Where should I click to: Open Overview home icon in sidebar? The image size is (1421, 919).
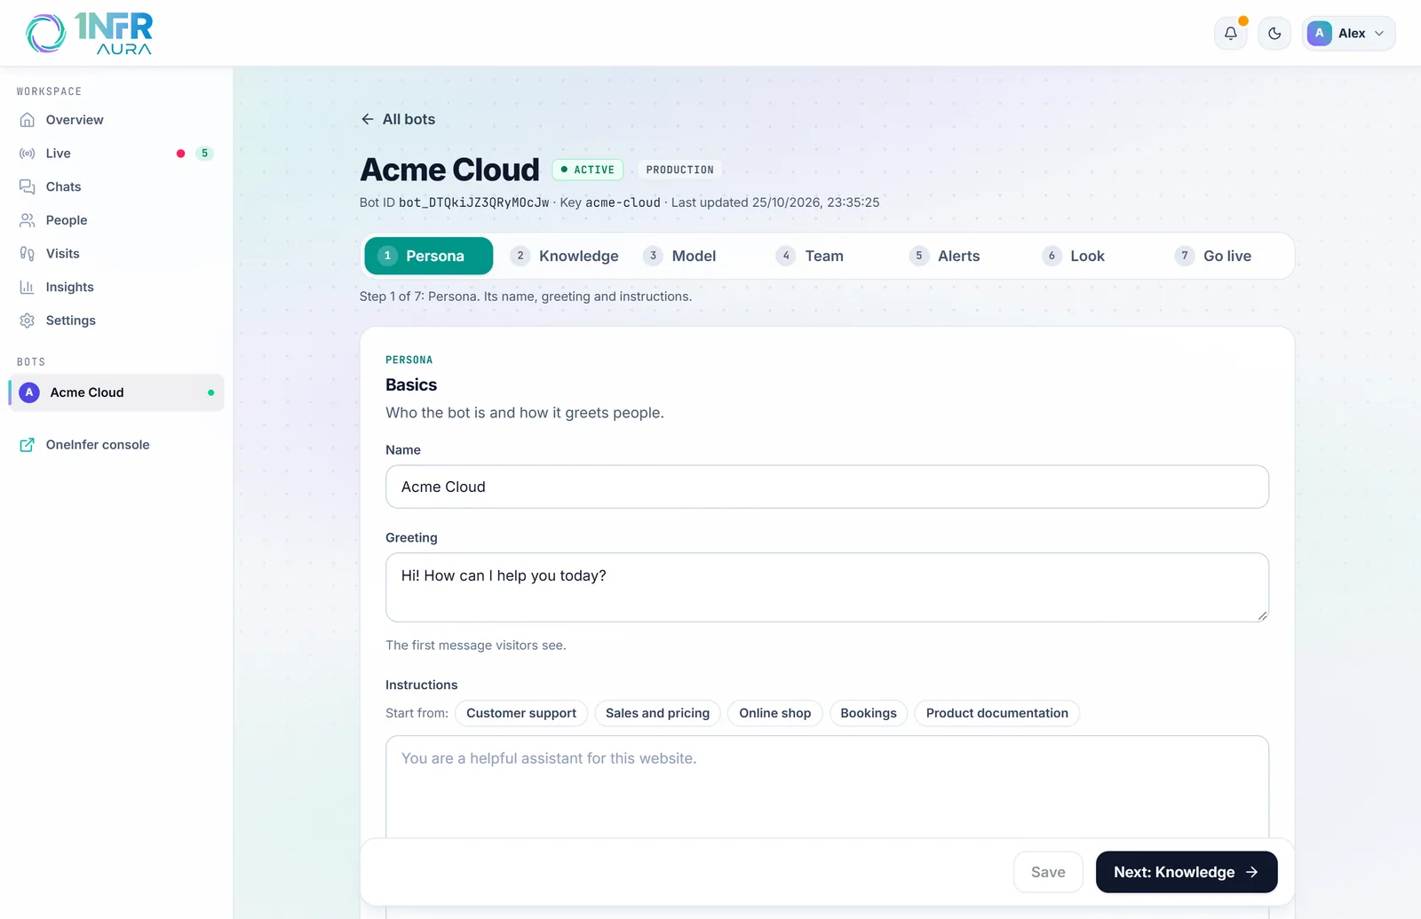tap(28, 120)
